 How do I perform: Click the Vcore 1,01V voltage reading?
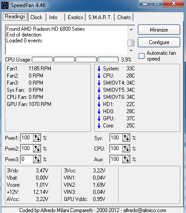(28, 185)
